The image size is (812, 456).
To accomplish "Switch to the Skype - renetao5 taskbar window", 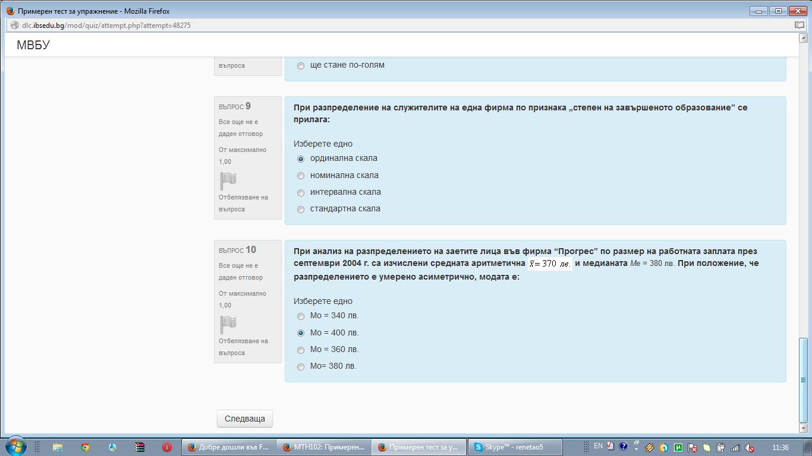I will point(514,447).
